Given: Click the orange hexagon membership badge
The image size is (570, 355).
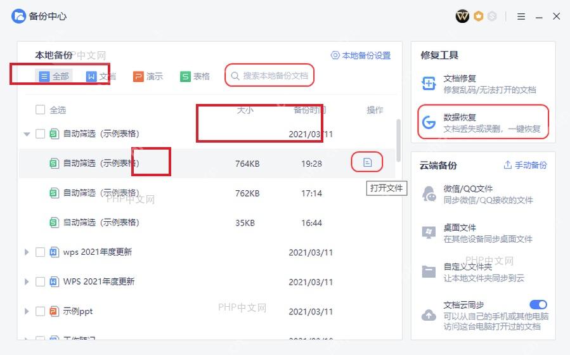Looking at the screenshot, I should (x=479, y=16).
